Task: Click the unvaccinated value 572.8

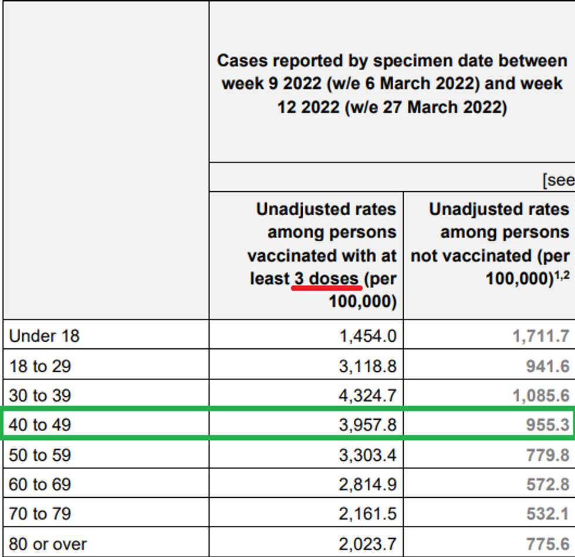Action: (547, 484)
